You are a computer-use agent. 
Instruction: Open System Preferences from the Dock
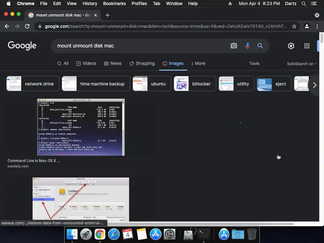point(170,234)
